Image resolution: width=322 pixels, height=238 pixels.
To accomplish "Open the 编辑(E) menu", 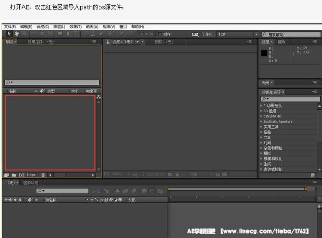I will click(x=26, y=27).
